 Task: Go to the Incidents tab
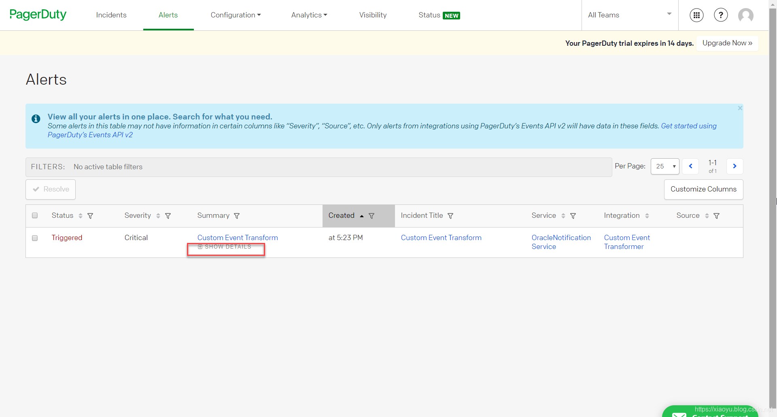tap(111, 15)
